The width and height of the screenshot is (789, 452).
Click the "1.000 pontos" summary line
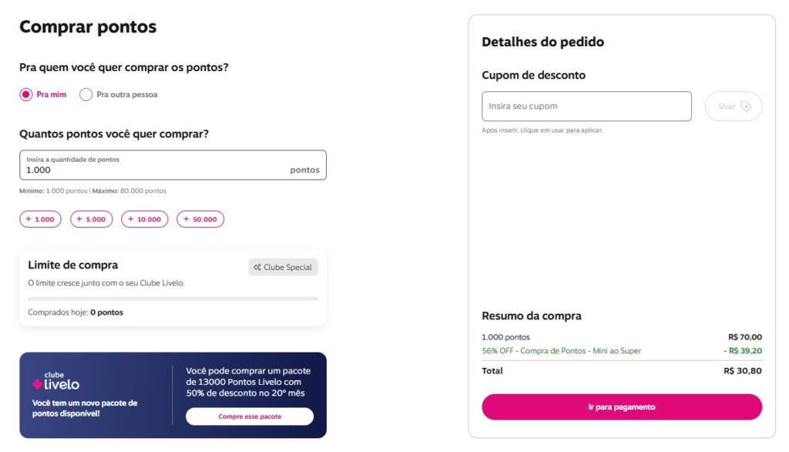click(505, 337)
